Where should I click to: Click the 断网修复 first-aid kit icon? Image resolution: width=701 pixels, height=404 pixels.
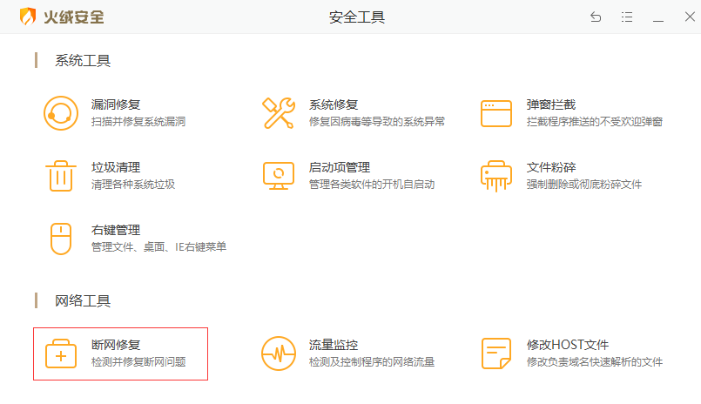pos(61,353)
